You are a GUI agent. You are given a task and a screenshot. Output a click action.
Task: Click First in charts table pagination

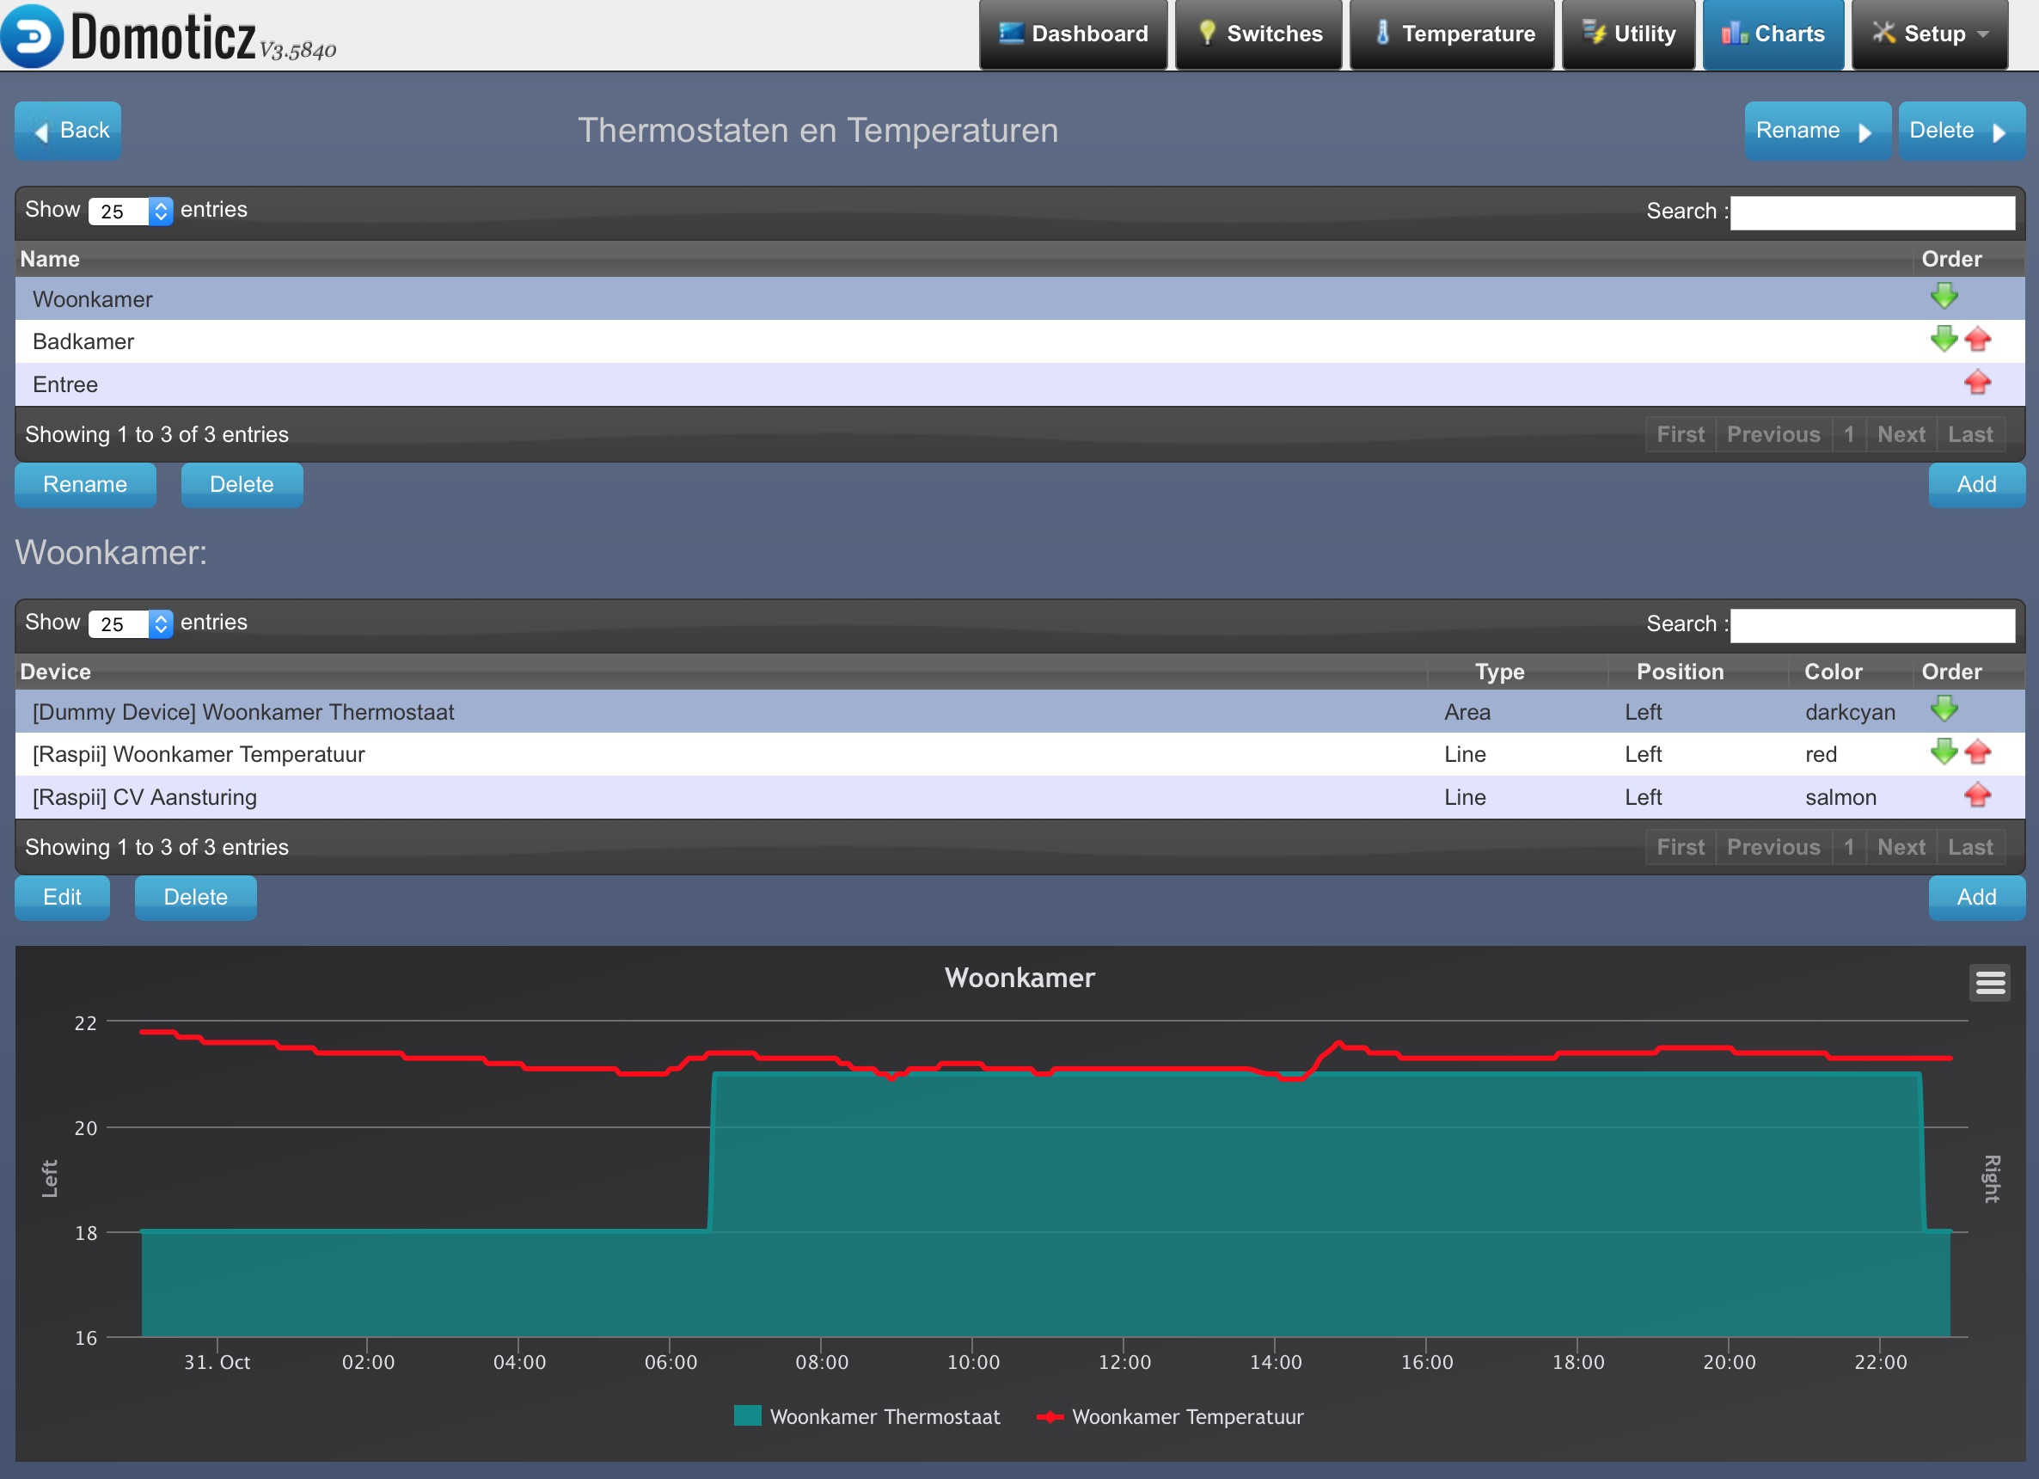click(1681, 434)
